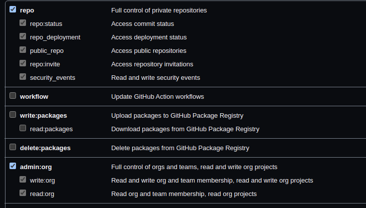Uncheck the repo scope checkbox
Viewport: 366px width, 208px height.
(13, 9)
